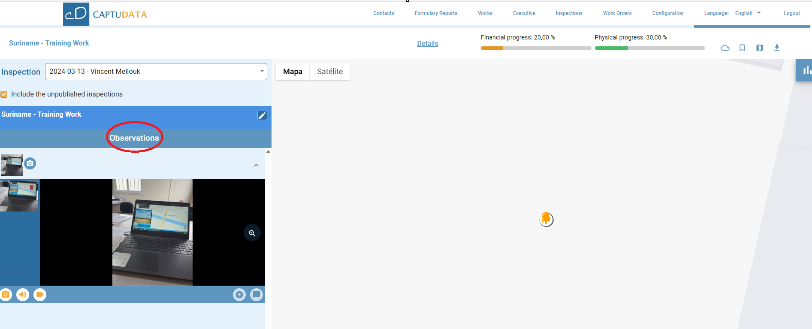Toggle Include the unpublished inspections checkbox
This screenshot has width=812, height=329.
pyautogui.click(x=4, y=94)
